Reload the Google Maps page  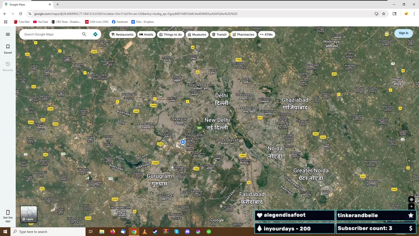[20, 14]
